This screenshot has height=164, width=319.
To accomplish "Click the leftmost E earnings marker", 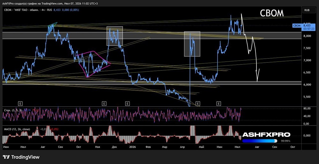I will [x=20, y=104].
